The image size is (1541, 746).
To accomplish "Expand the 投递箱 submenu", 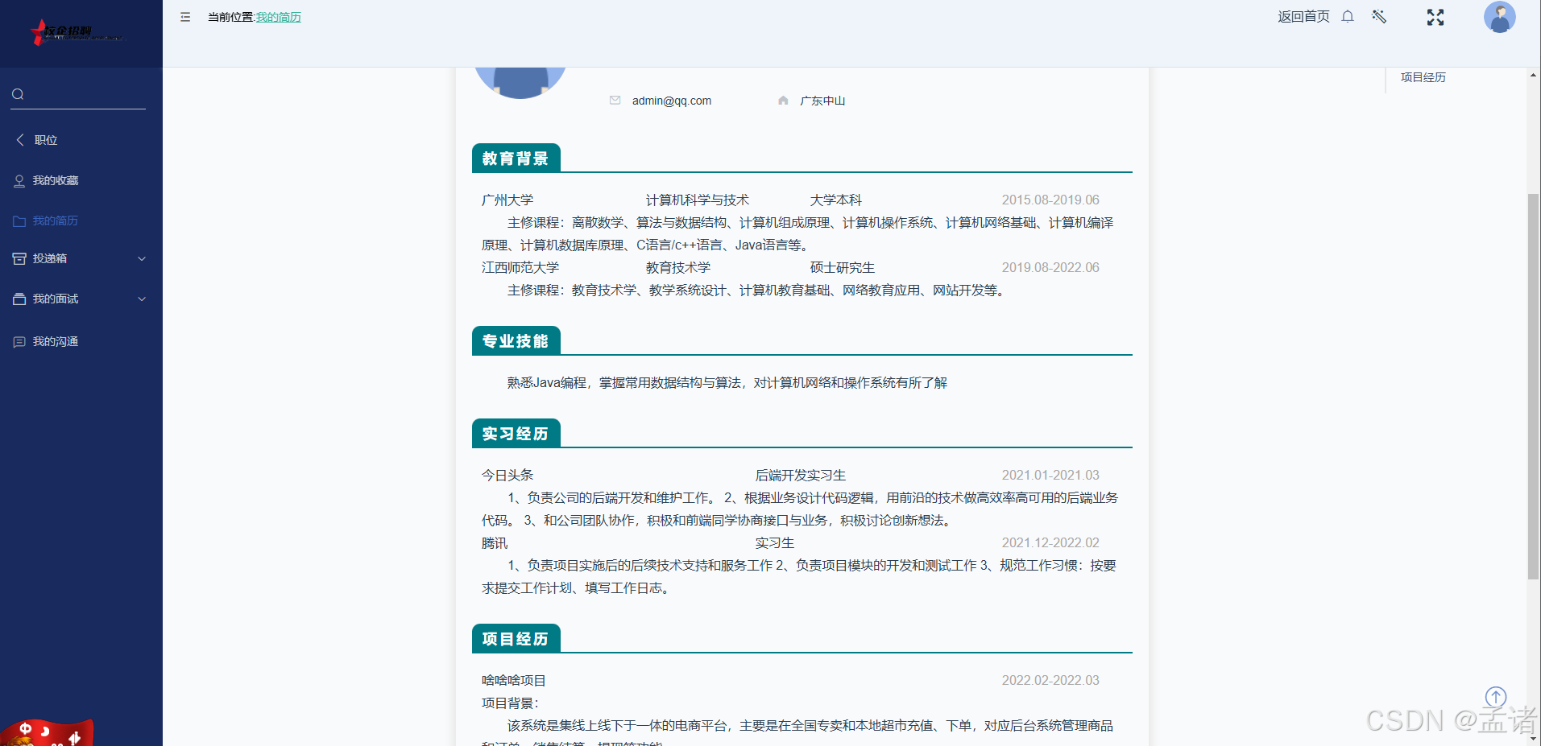I will 141,258.
